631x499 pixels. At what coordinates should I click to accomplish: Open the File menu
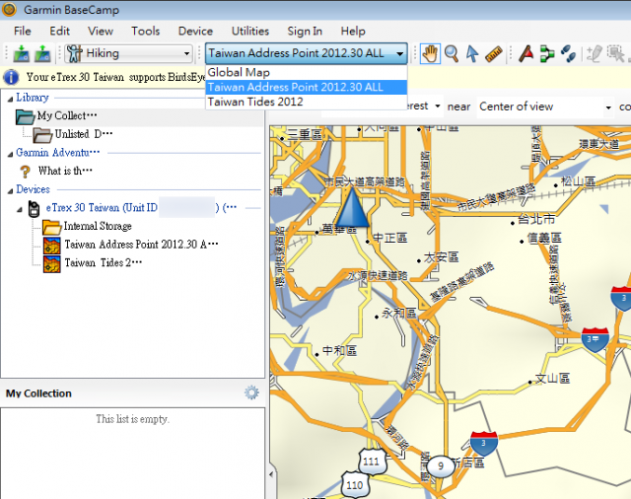tap(22, 31)
